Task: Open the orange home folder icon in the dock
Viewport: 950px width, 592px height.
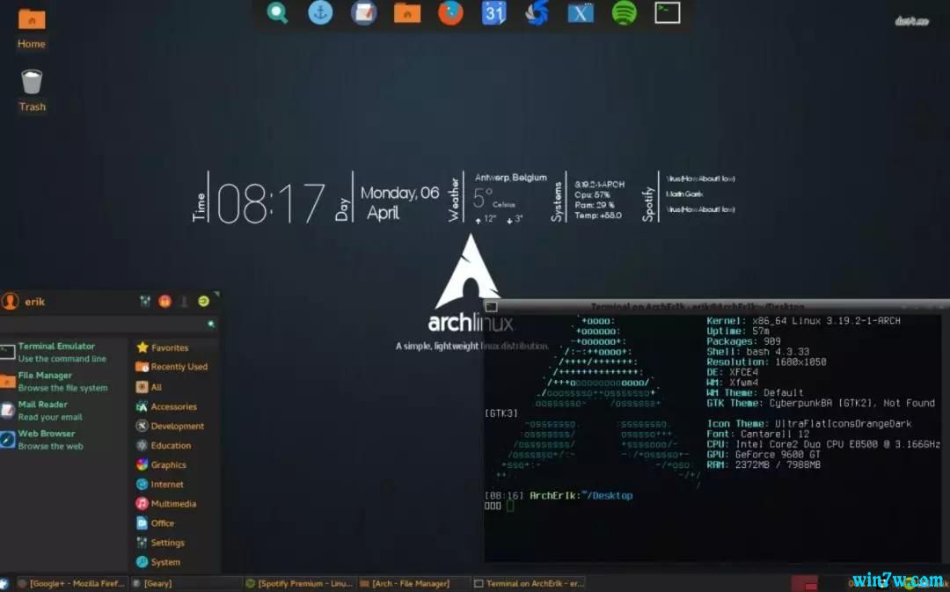Action: point(407,12)
